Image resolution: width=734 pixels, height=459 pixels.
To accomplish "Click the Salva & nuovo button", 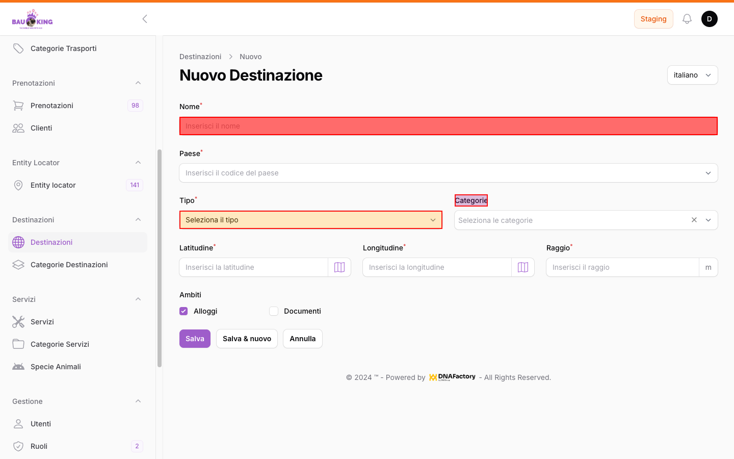I will (247, 338).
